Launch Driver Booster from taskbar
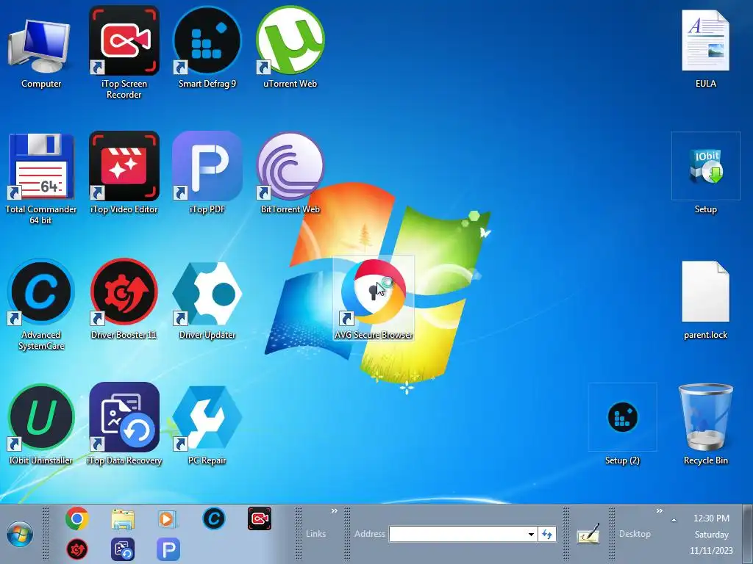The image size is (753, 564). pyautogui.click(x=76, y=549)
